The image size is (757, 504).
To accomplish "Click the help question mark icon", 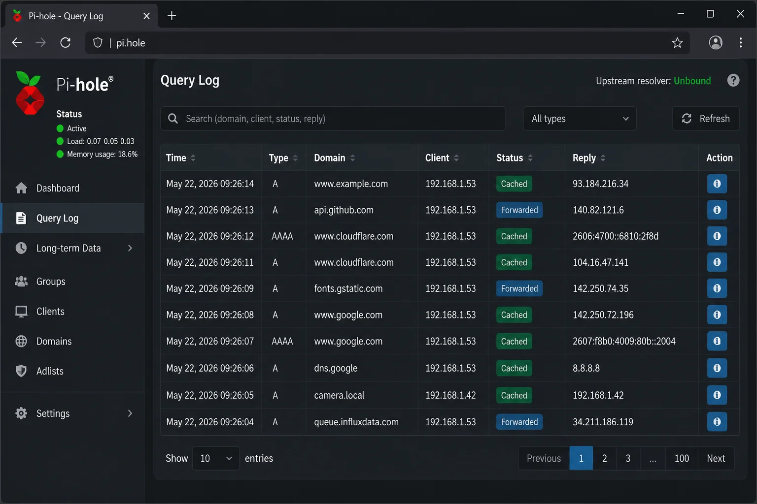I will pyautogui.click(x=733, y=80).
